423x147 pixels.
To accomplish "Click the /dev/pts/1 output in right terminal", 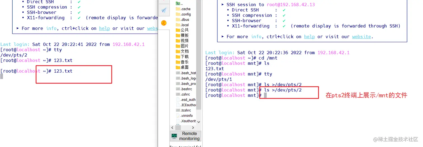I will [x=219, y=79].
